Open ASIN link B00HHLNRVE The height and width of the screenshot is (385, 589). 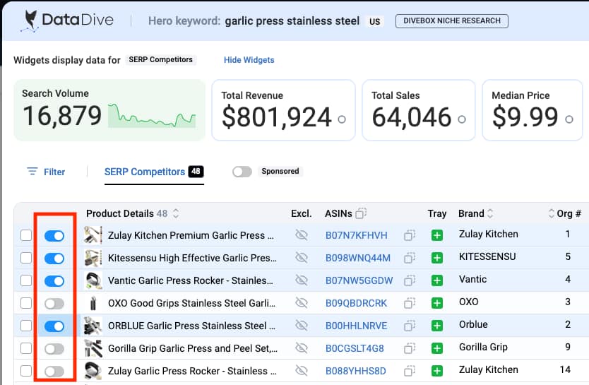[x=356, y=326]
